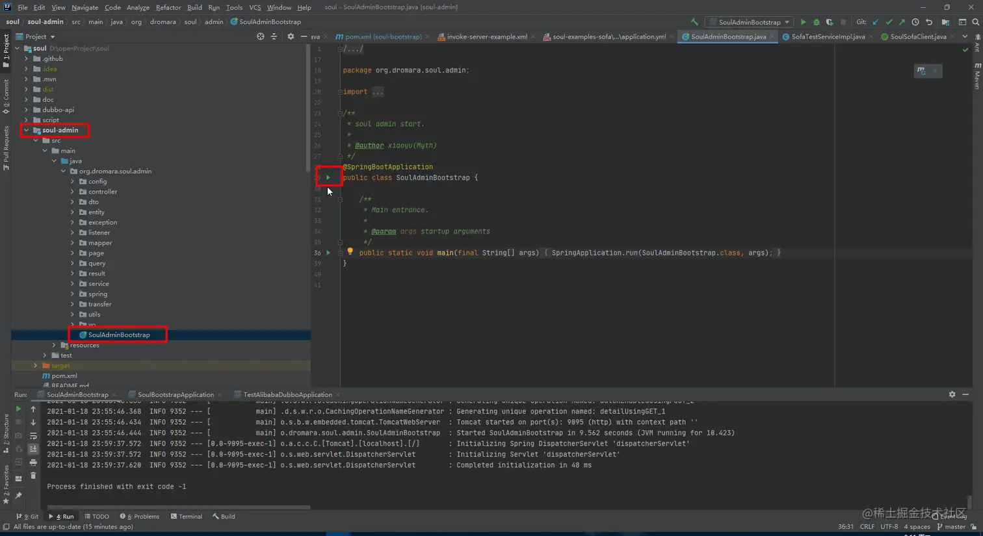Open the SoulAdminBootstrap run configuration dropdown

pos(749,22)
